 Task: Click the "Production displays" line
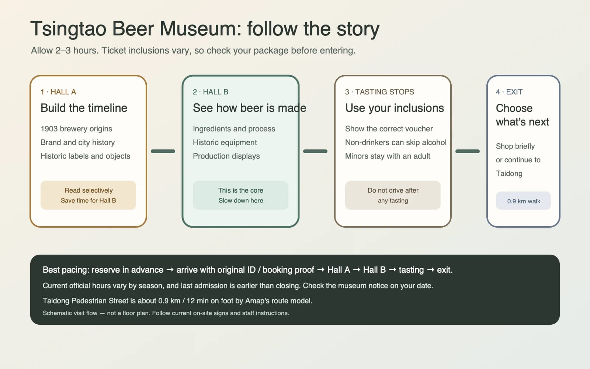pos(226,156)
